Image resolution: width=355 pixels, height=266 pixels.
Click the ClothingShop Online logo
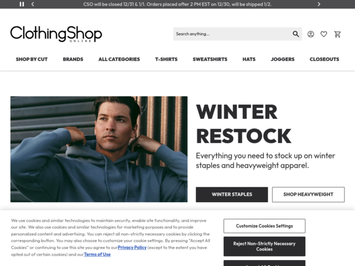[56, 34]
